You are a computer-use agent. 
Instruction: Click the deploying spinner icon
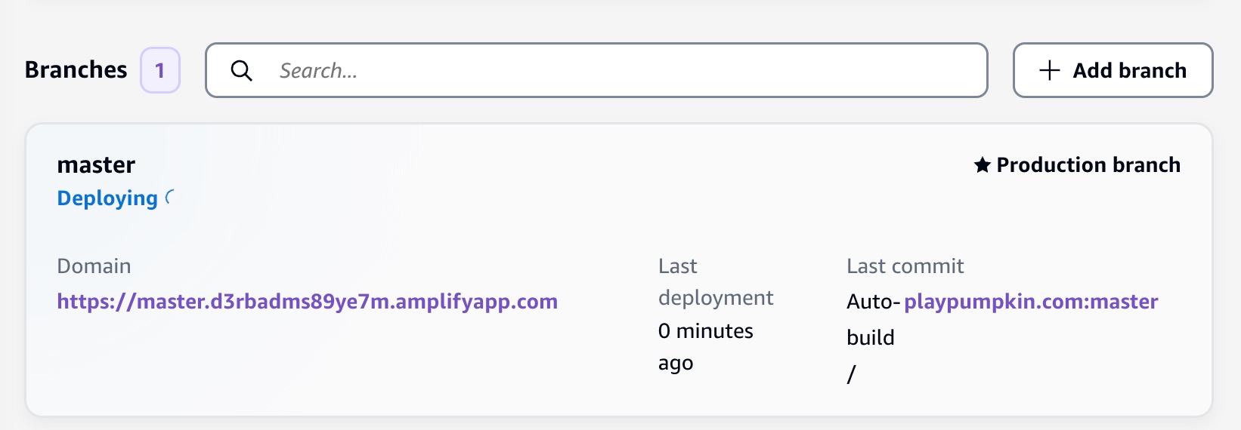point(170,197)
